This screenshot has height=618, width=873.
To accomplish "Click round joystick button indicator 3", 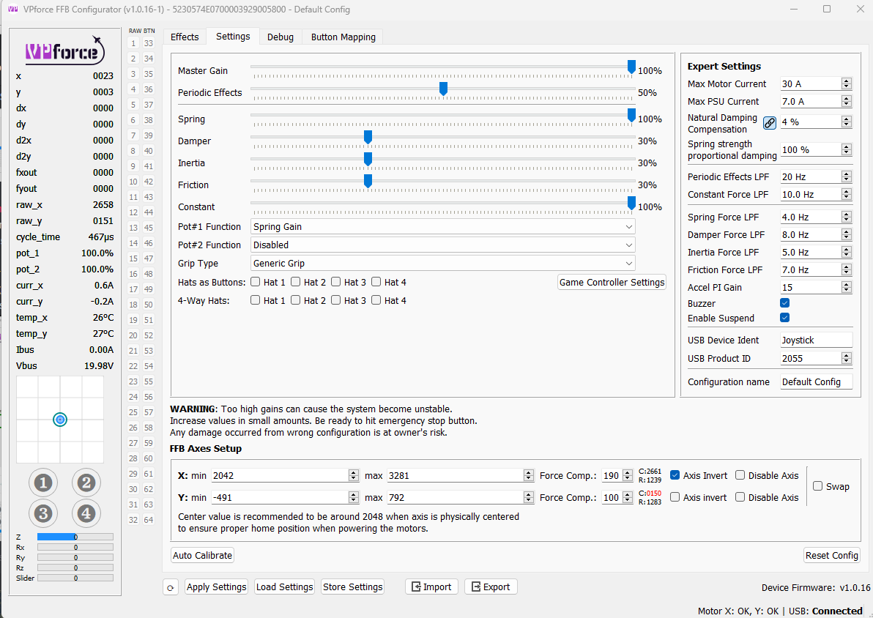I will [x=42, y=513].
